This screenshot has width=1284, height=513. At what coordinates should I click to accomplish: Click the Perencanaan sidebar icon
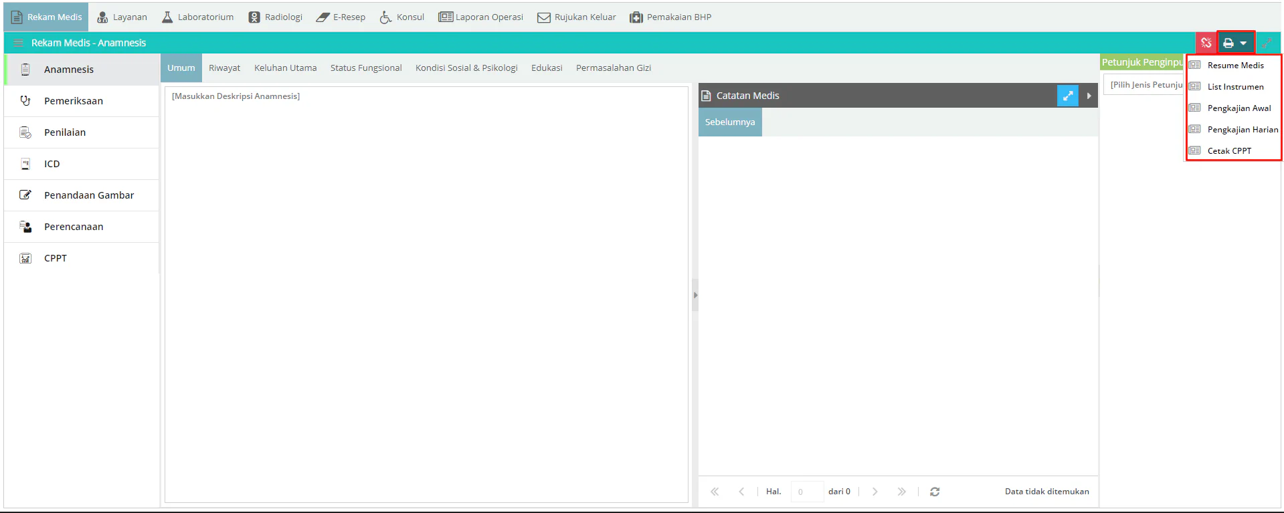25,227
